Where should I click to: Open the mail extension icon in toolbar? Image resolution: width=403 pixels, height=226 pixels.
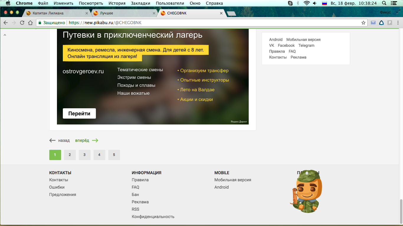(x=373, y=23)
